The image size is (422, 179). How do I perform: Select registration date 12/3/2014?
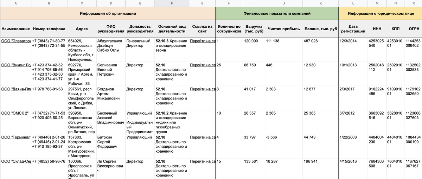353,49
